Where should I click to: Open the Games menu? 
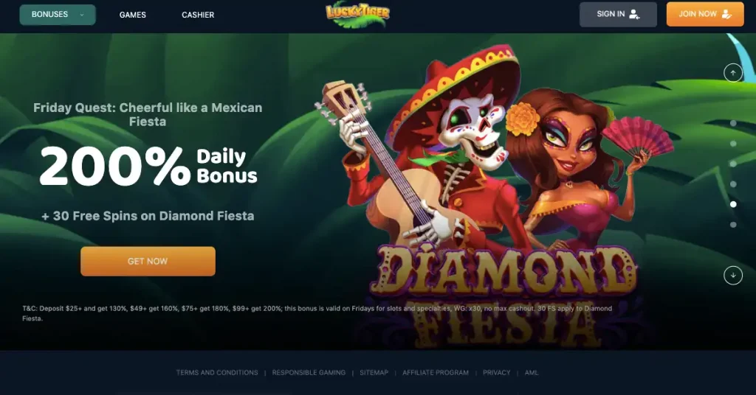[133, 15]
